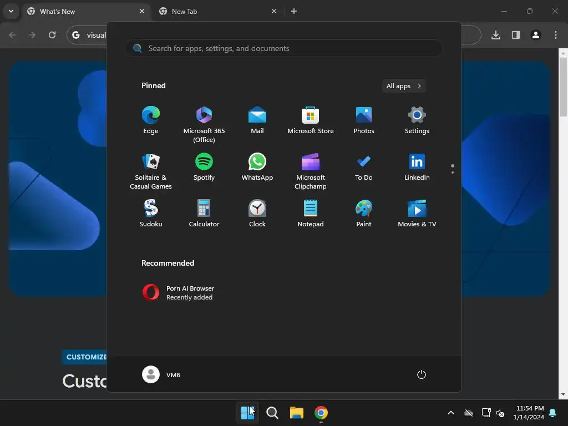The height and width of the screenshot is (426, 568).
Task: Open the notifications bell
Action: [553, 413]
